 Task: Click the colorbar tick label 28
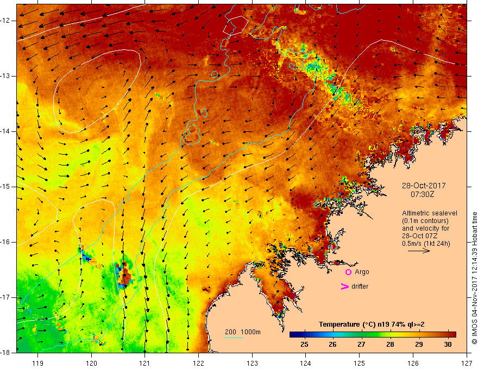coord(390,345)
